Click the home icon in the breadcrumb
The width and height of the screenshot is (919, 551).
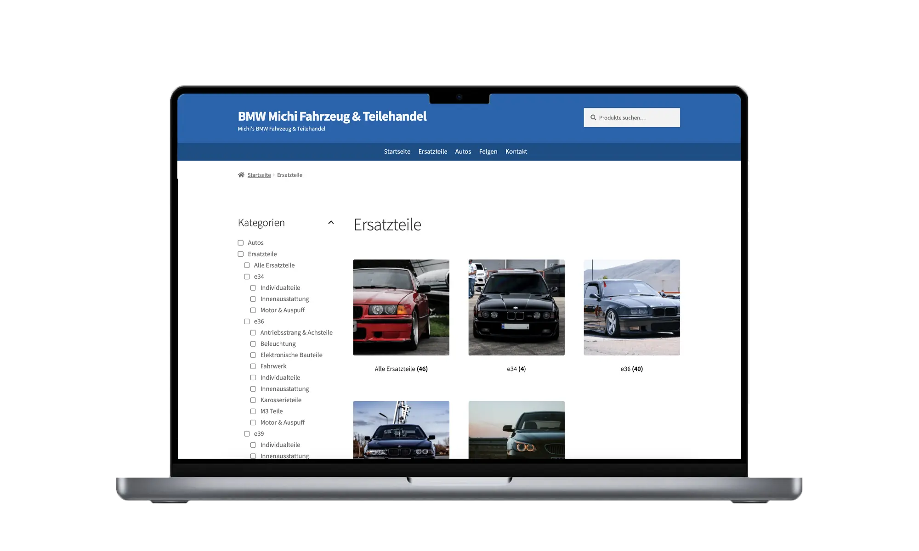tap(240, 174)
